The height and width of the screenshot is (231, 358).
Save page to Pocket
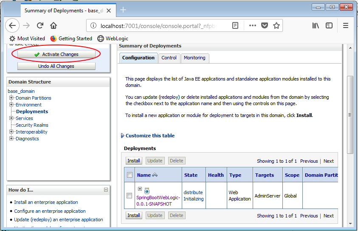coord(265,25)
